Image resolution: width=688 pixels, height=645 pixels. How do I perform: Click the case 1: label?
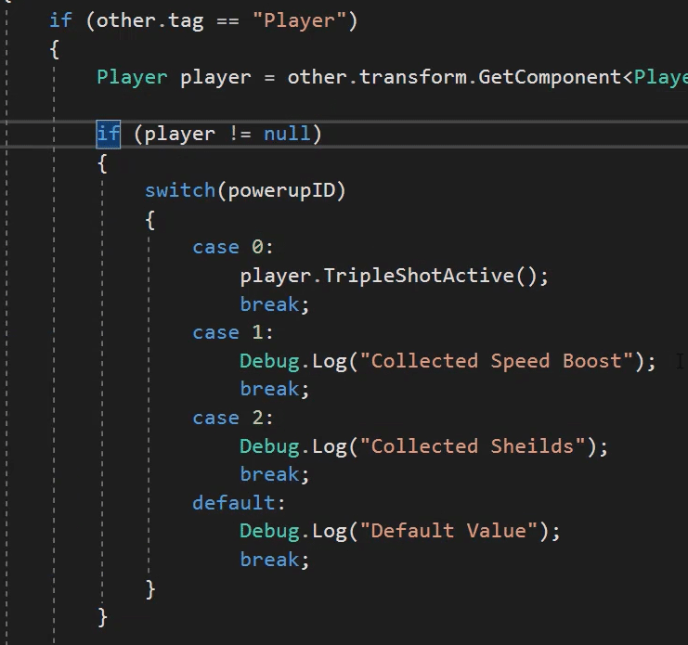(233, 332)
